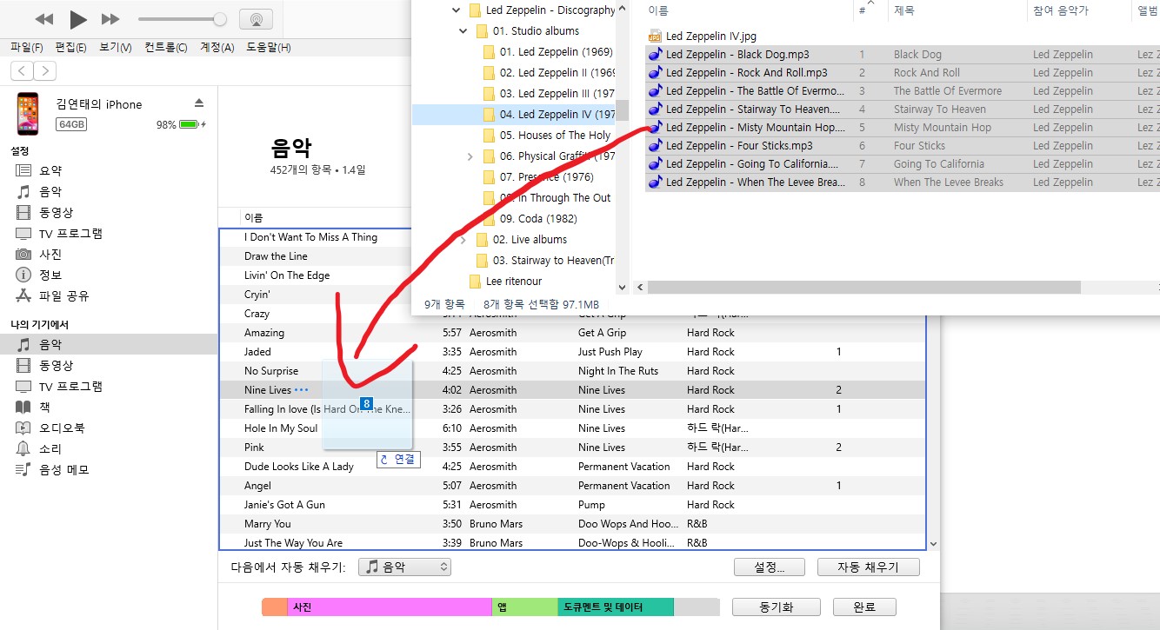Image resolution: width=1160 pixels, height=630 pixels.
Task: Open the 보기(V) menu
Action: click(115, 47)
